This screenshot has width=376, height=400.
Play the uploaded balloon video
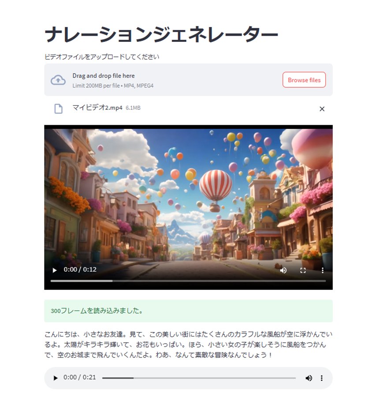point(54,270)
